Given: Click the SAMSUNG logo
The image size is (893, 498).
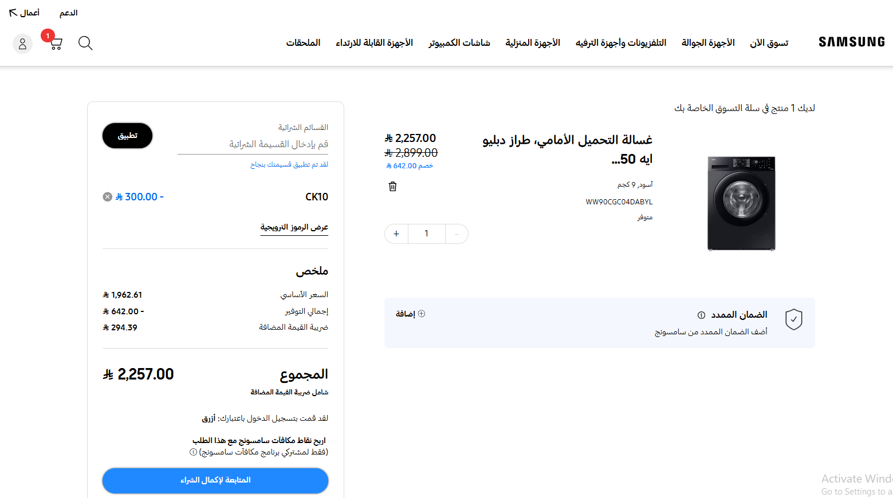Looking at the screenshot, I should pos(851,41).
